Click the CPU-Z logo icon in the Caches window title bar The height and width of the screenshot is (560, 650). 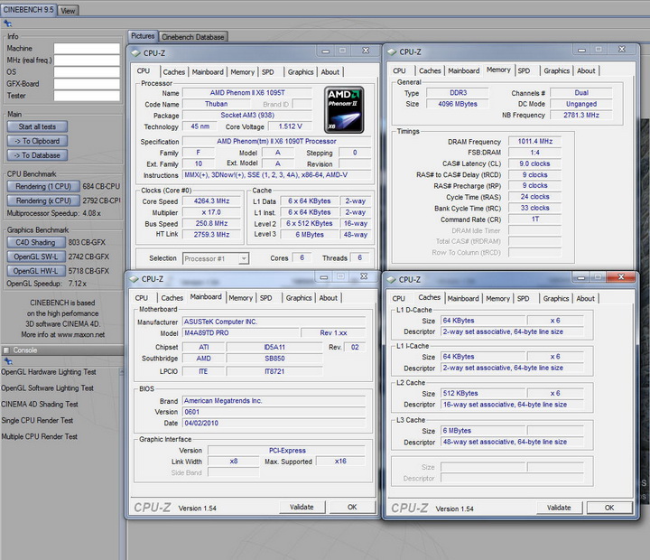point(391,280)
